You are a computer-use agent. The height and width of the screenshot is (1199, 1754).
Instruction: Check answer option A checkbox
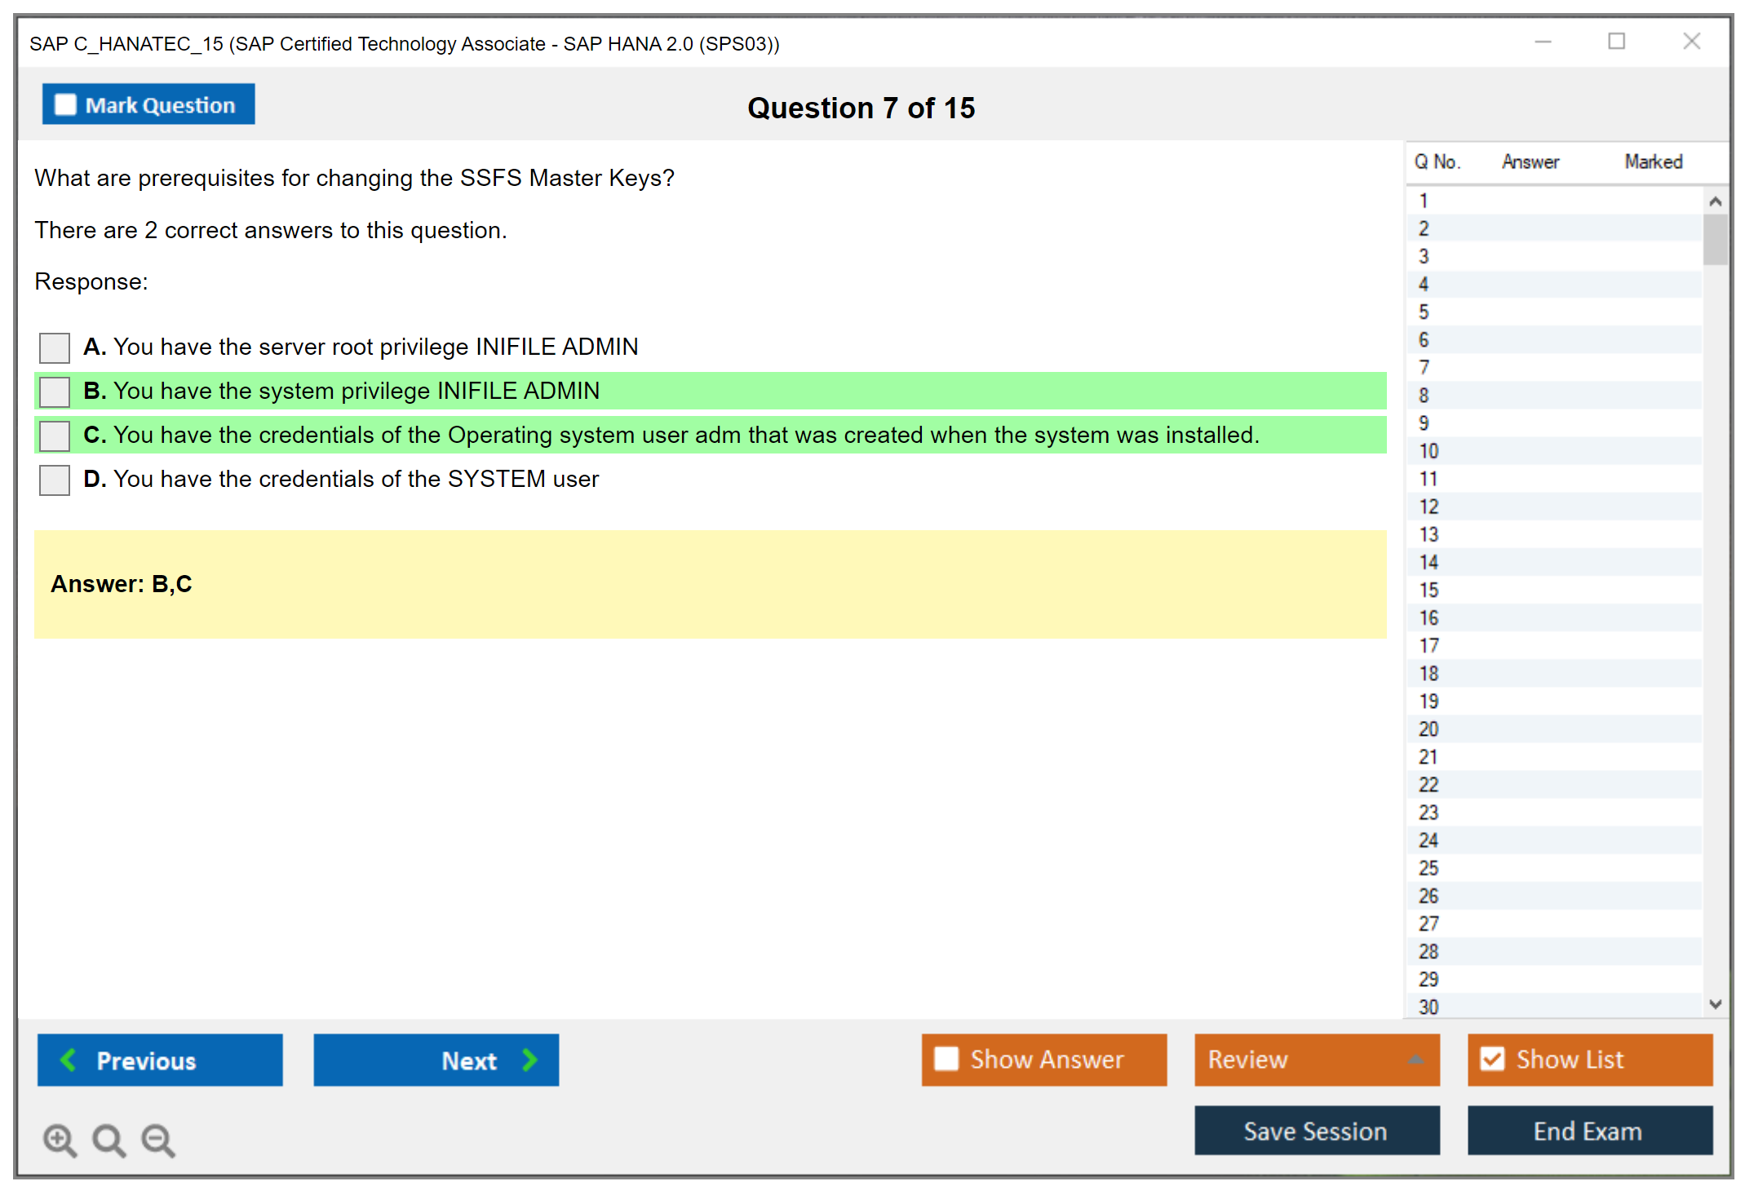pyautogui.click(x=55, y=347)
